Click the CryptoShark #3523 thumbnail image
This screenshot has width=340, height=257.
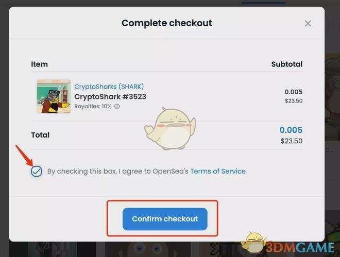coord(54,96)
